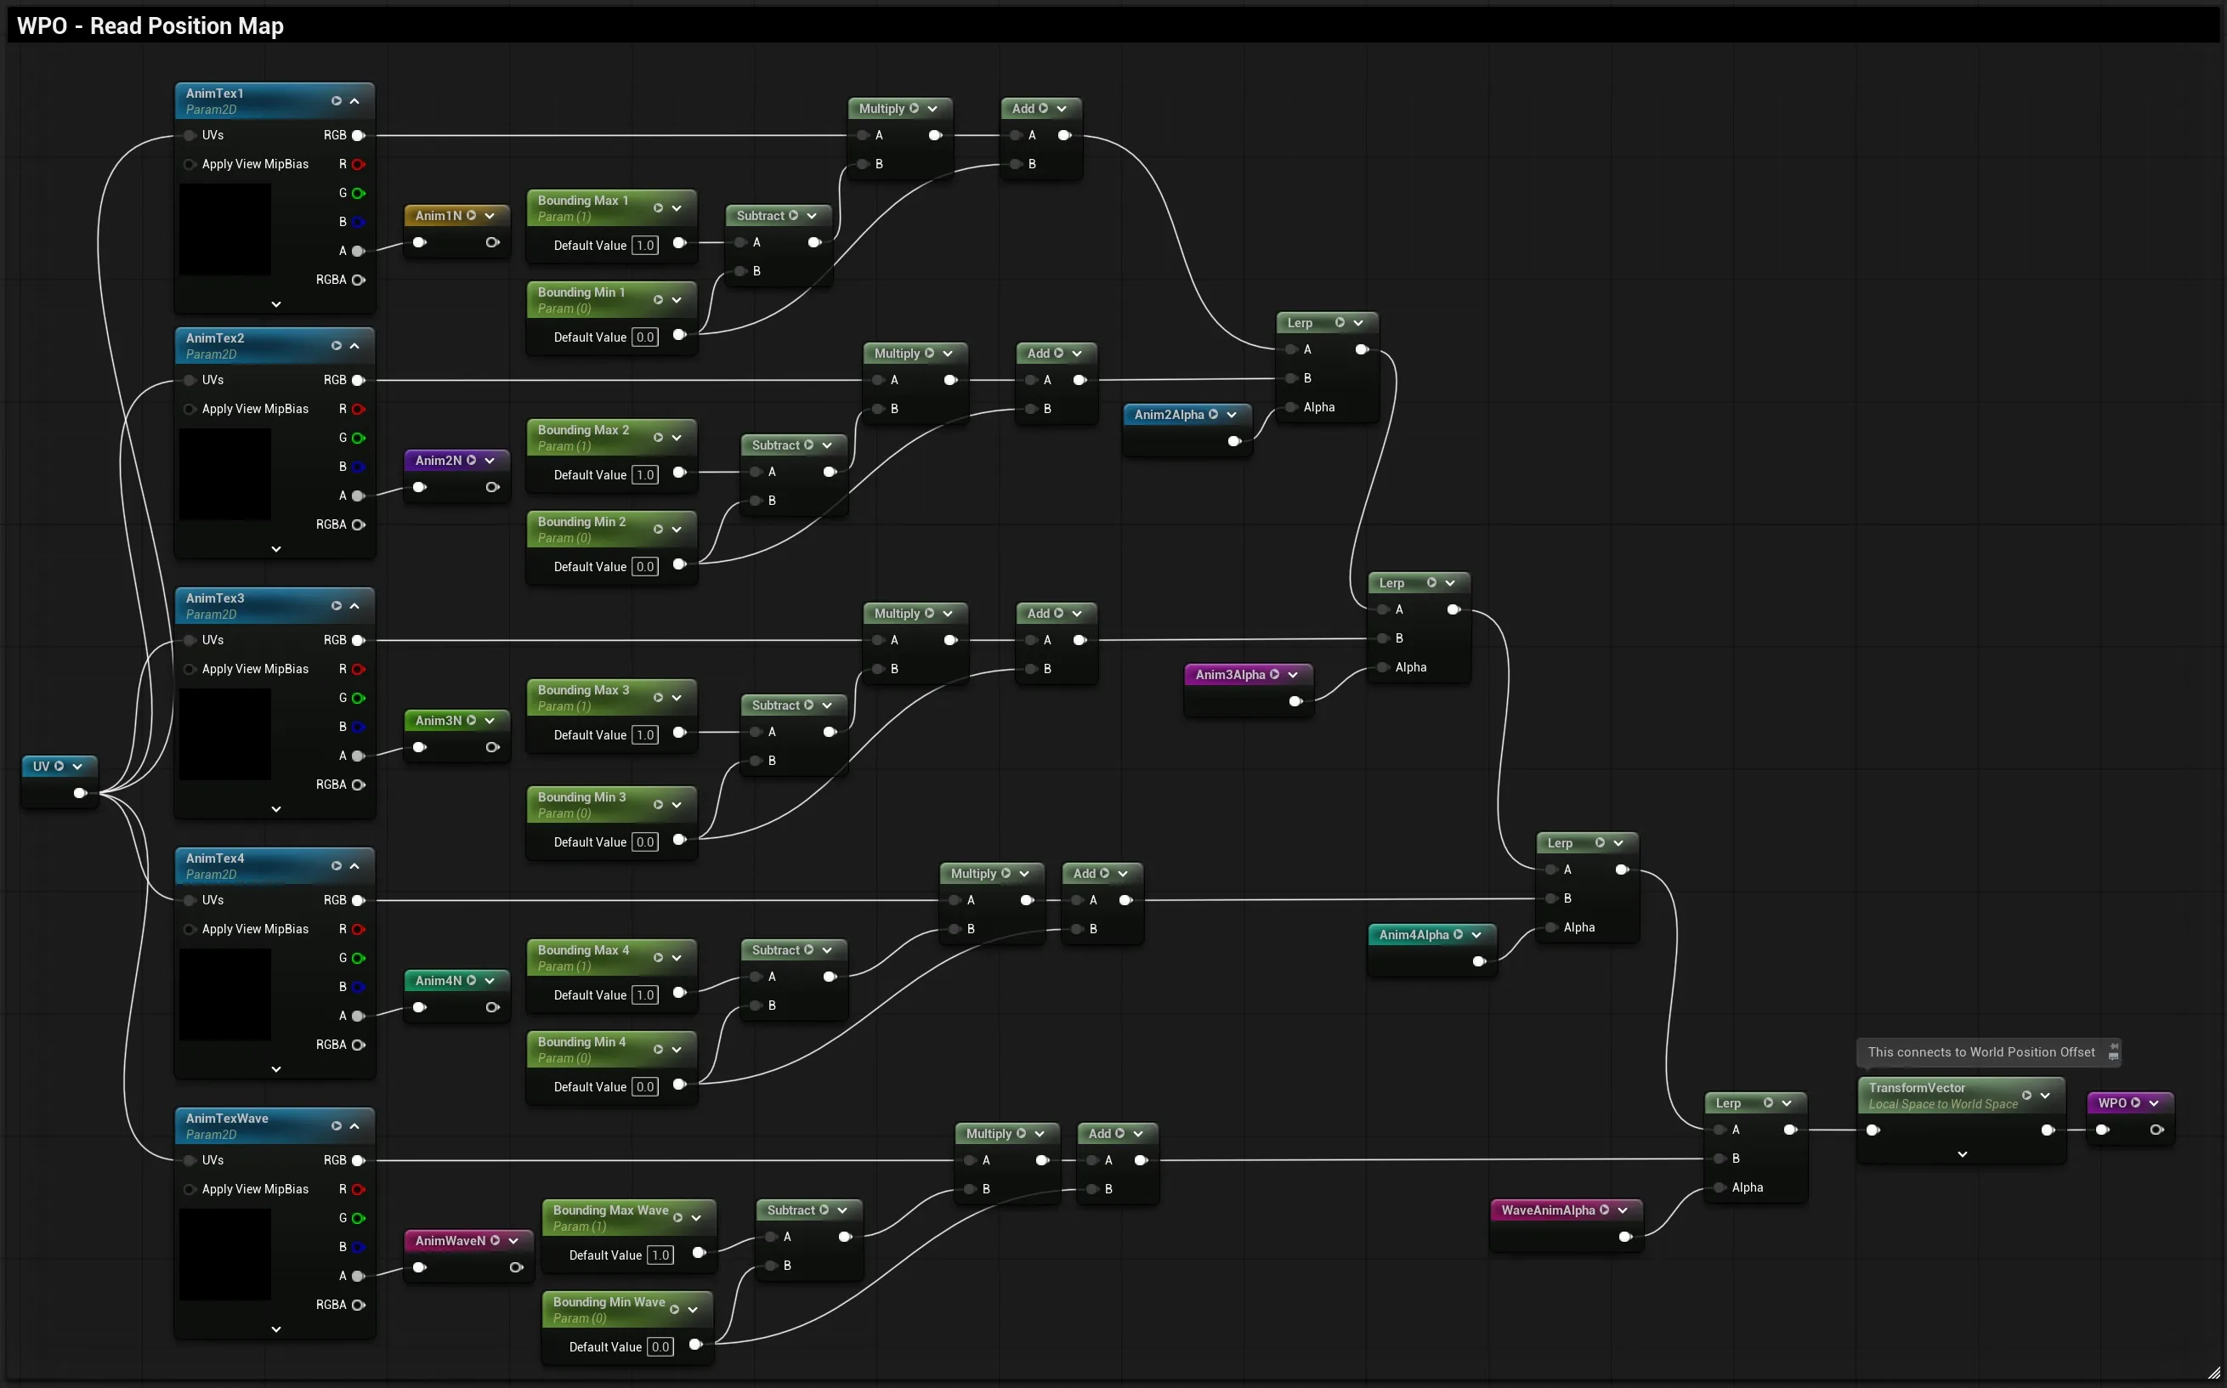Image resolution: width=2227 pixels, height=1388 pixels.
Task: Click the blue B output pin on AnimTexWave
Action: click(358, 1248)
